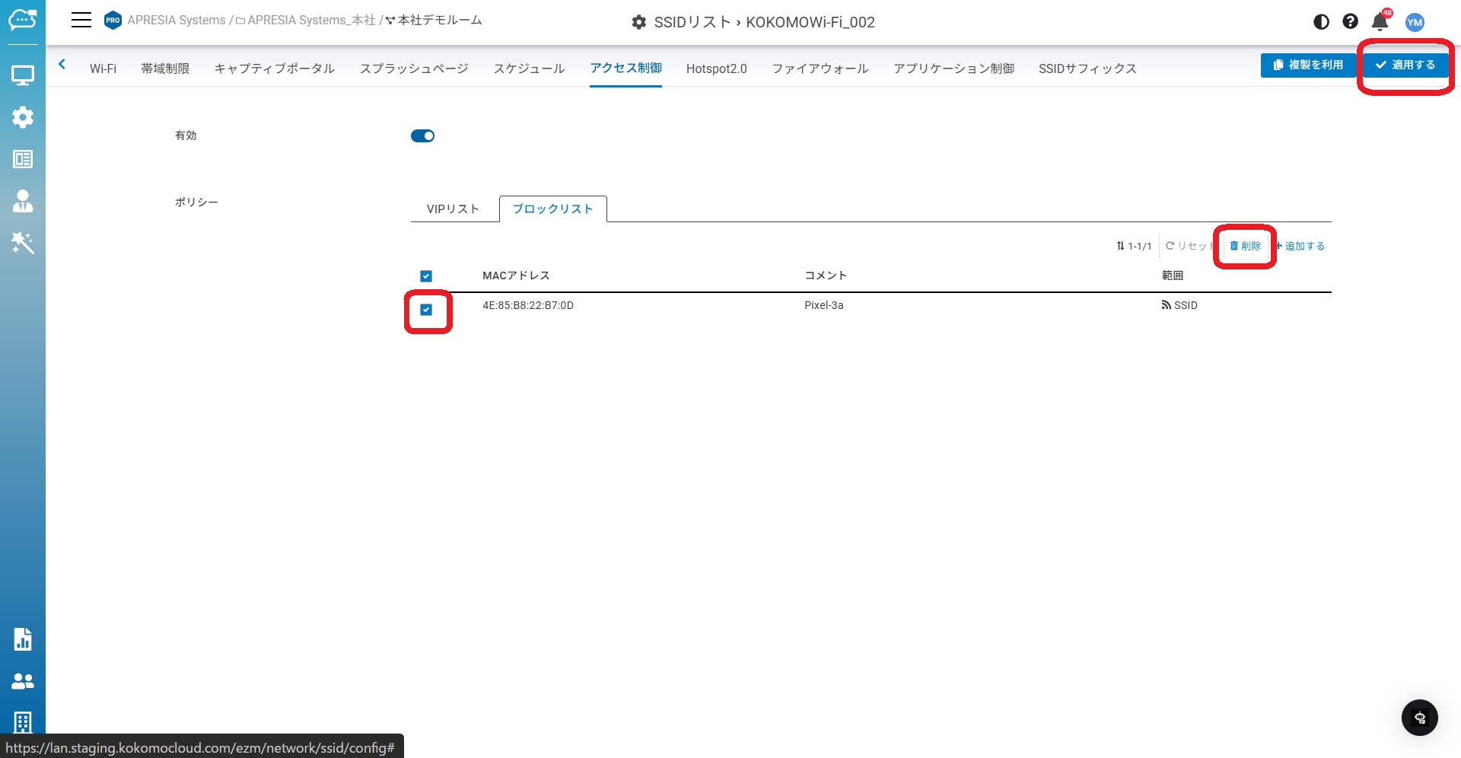Click the 1-1/1 sort pagination control

click(x=1134, y=246)
